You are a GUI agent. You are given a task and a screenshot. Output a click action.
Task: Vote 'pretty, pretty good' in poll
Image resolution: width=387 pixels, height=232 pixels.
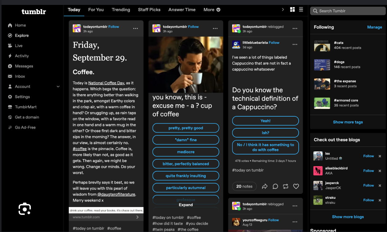pos(186,128)
